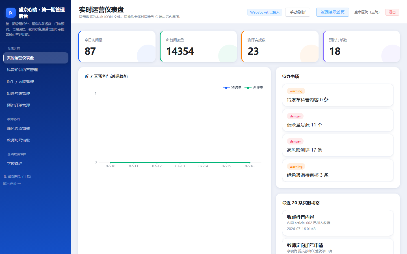407x254 pixels.
Task: Click 最近 20 条实时动态 heading
Action: [301, 203]
